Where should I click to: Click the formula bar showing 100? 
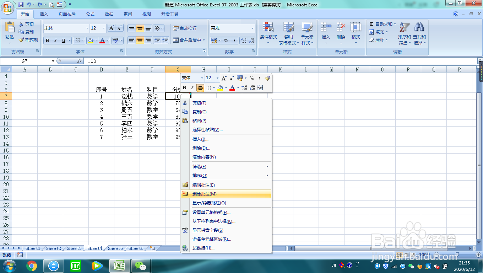point(281,61)
